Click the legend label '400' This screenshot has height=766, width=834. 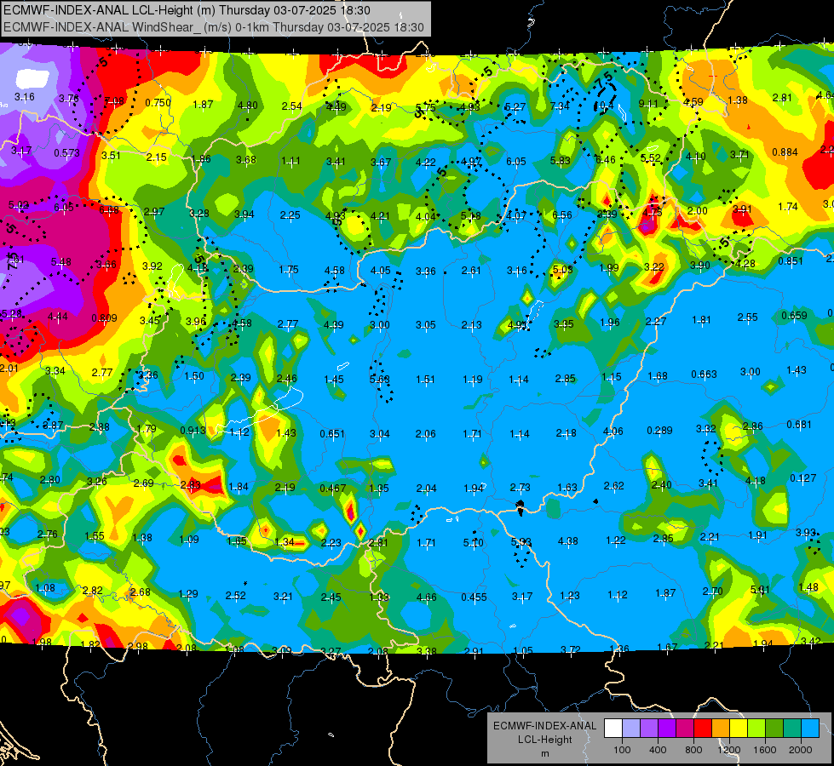tap(658, 750)
